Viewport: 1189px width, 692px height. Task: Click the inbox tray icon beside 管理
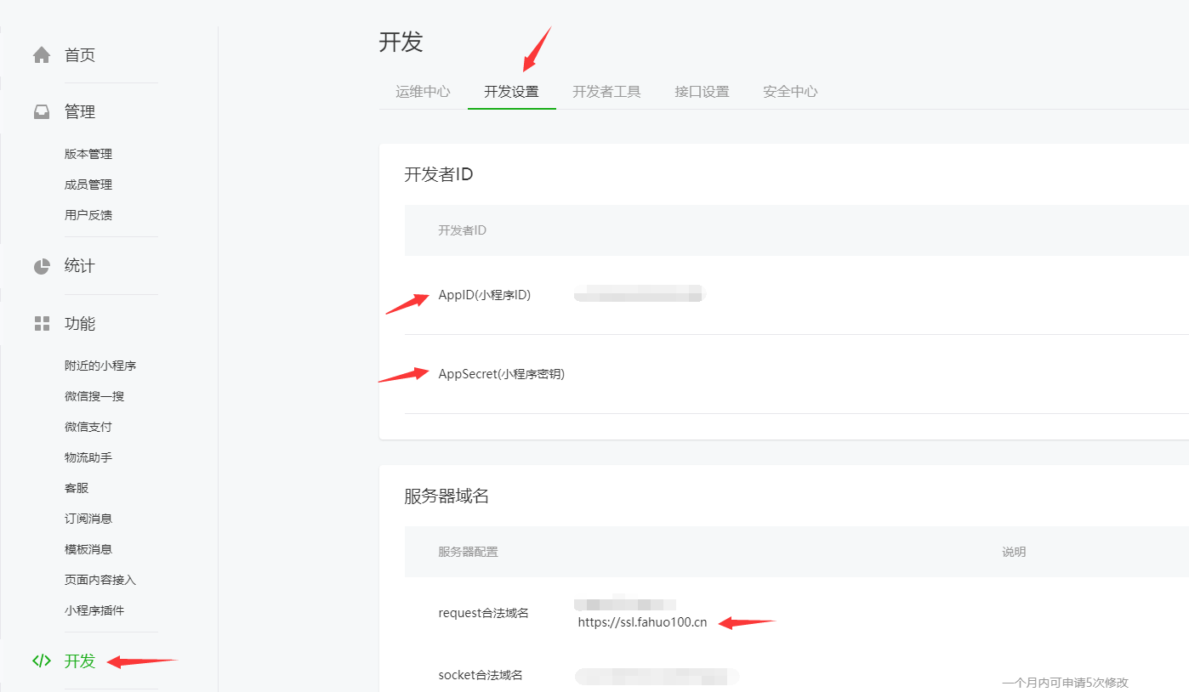click(x=41, y=111)
